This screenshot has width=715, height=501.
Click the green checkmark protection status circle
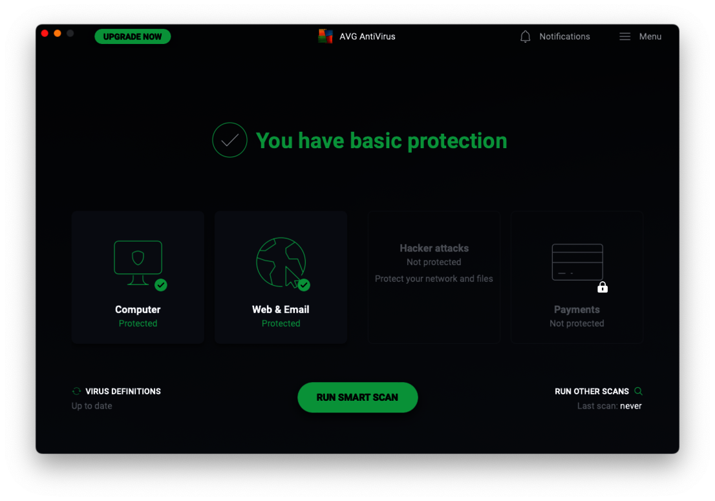point(229,140)
